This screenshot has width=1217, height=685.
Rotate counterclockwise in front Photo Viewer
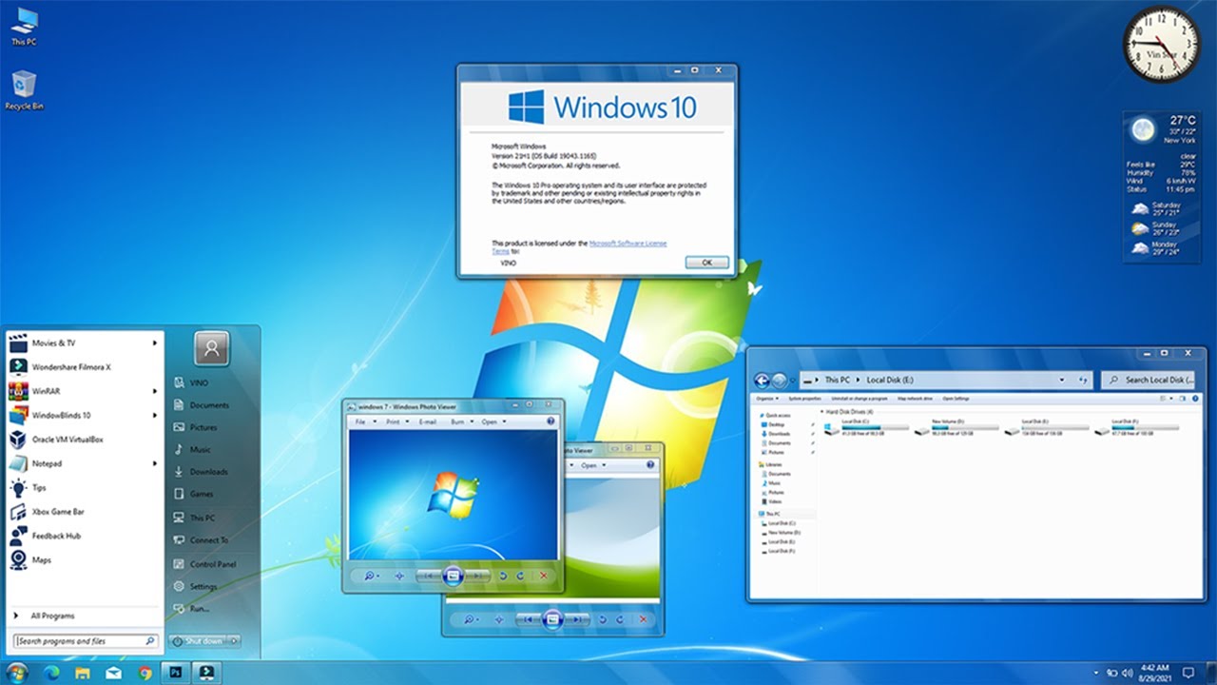[x=503, y=576]
